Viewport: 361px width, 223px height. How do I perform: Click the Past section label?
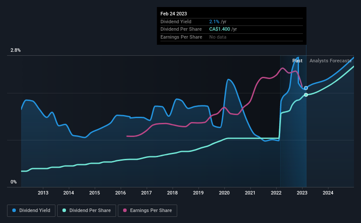click(297, 61)
